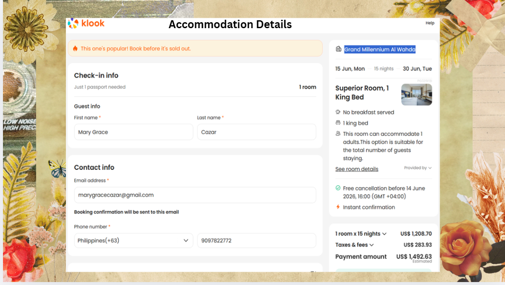505x285 pixels.
Task: Click the guest occupancy person icon
Action: [x=338, y=134]
